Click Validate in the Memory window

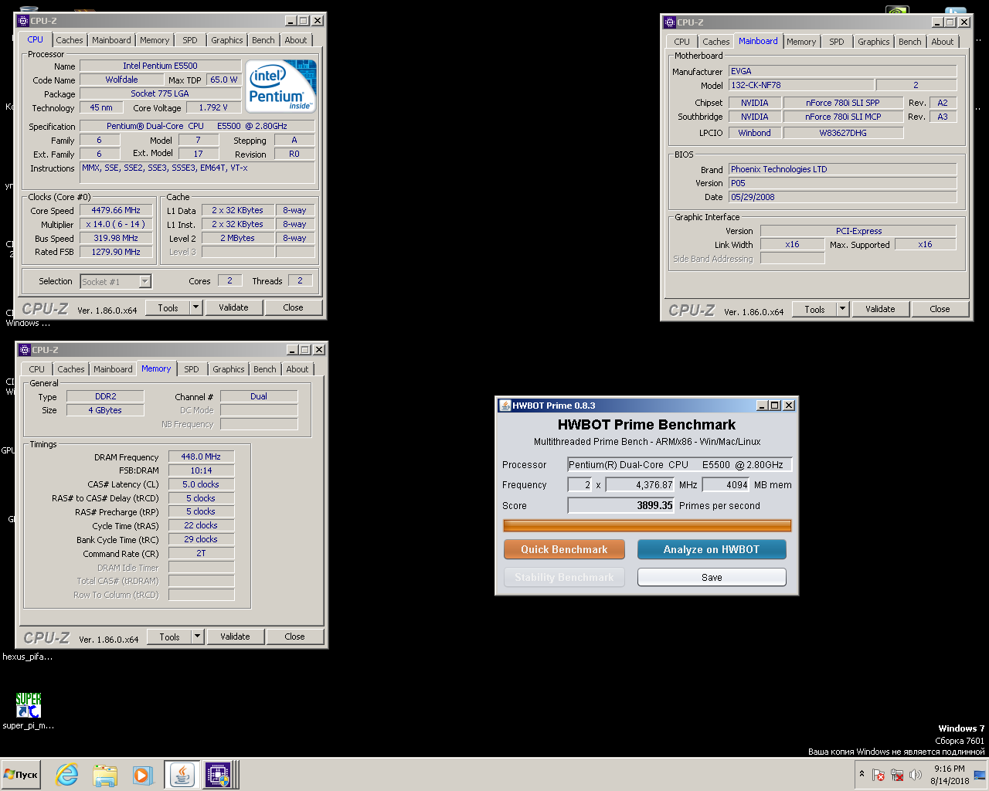(235, 637)
